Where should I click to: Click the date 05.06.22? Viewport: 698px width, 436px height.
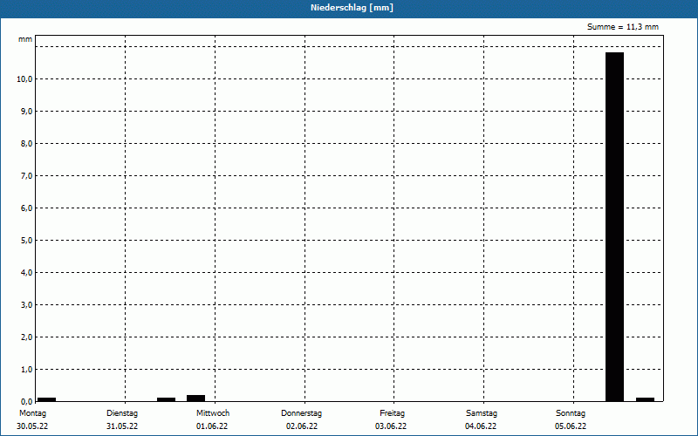571,426
